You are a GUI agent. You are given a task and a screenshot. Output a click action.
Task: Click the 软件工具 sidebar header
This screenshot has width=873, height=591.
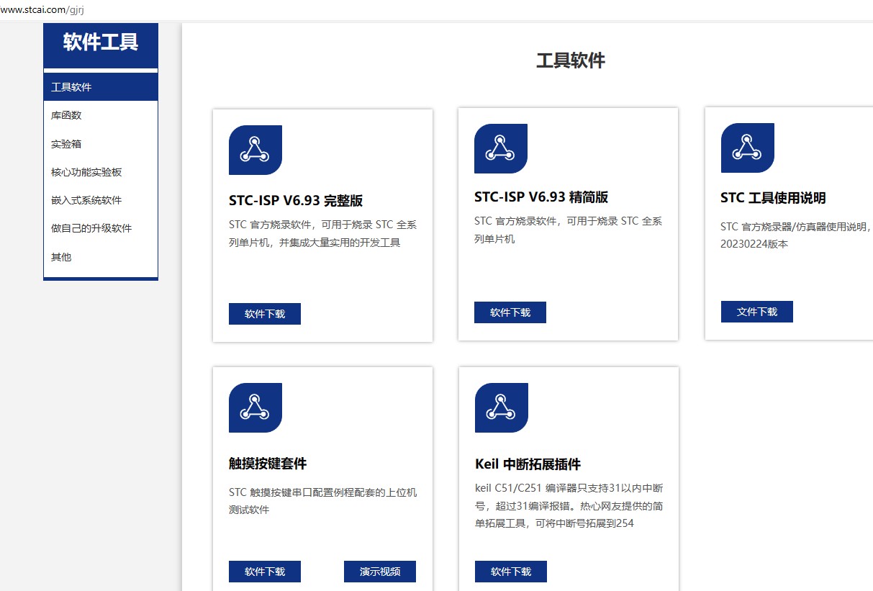pyautogui.click(x=101, y=42)
